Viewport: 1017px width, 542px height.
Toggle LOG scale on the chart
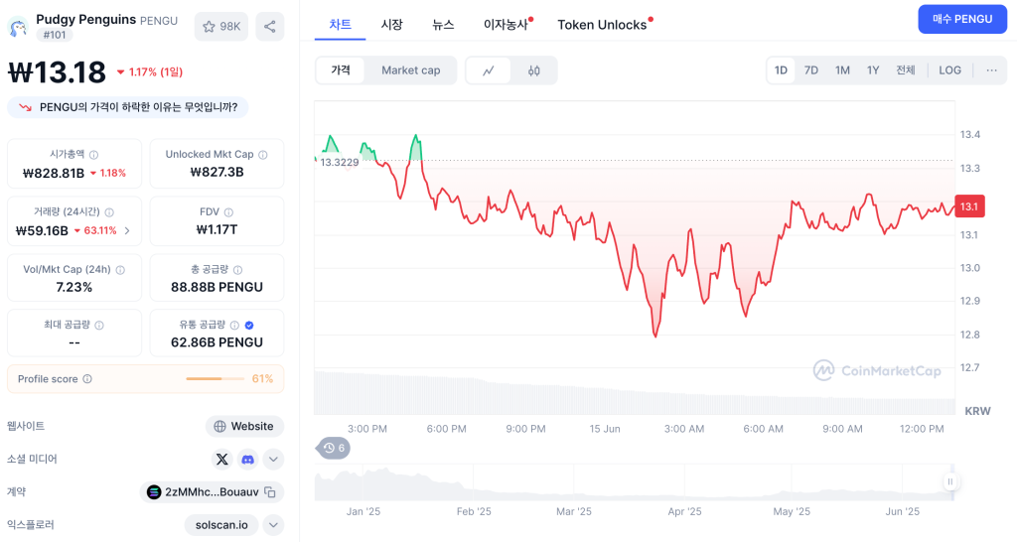950,70
